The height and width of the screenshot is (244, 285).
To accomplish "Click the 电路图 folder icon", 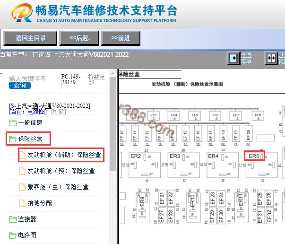I will click(x=13, y=235).
